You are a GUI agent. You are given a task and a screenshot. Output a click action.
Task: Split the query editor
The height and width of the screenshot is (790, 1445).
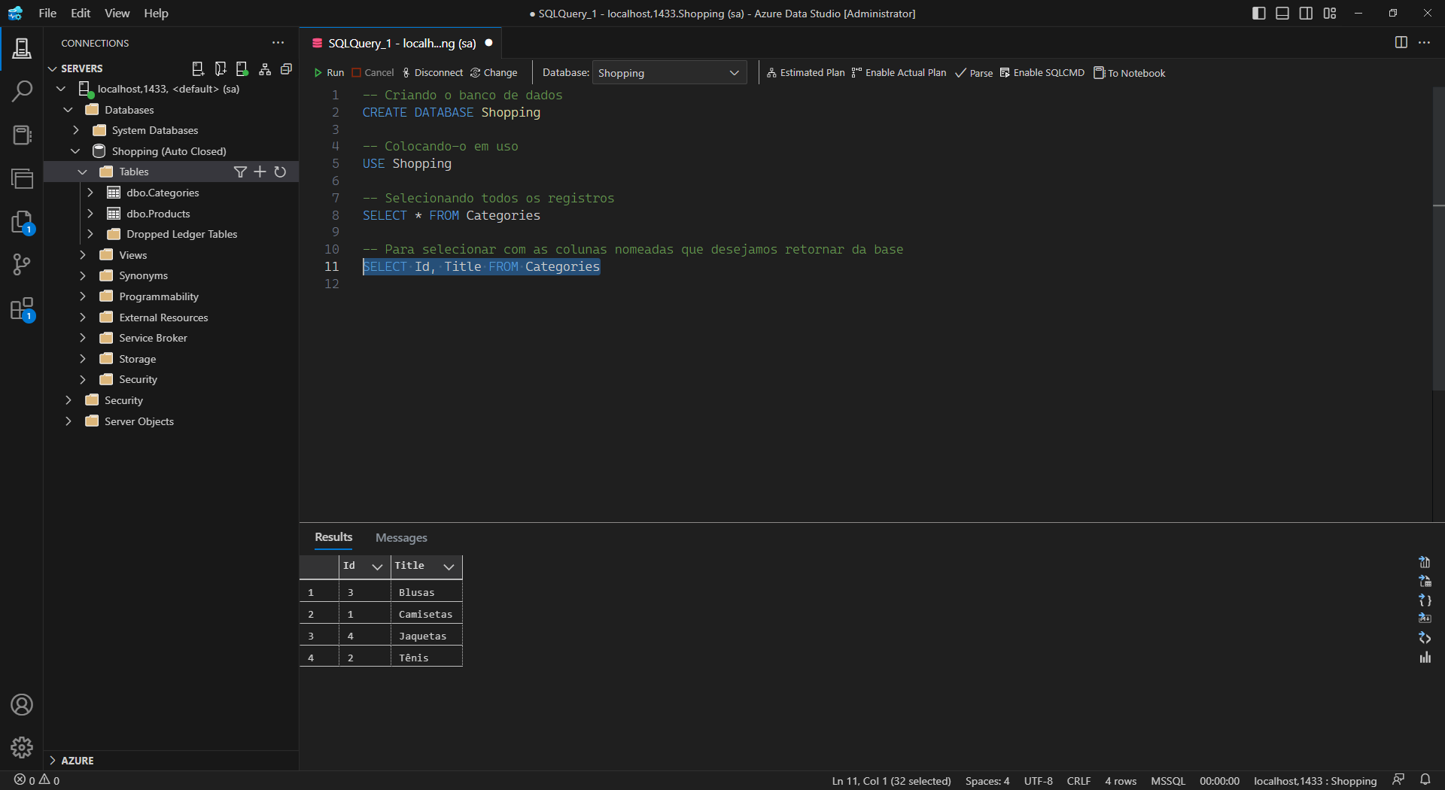[1401, 43]
